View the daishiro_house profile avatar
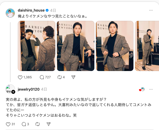This screenshot has height=130, width=159. (x=10, y=13)
